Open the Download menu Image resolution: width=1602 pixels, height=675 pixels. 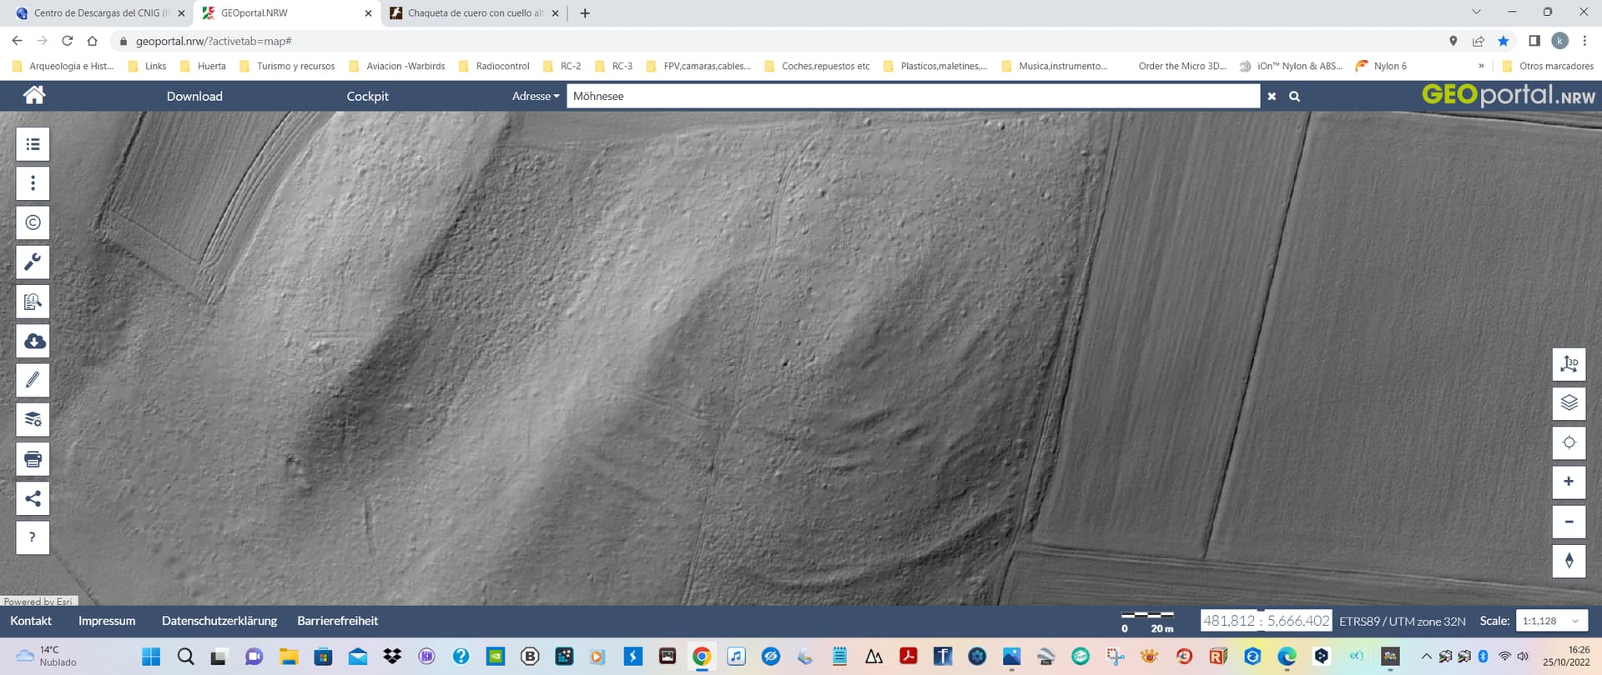tap(194, 96)
